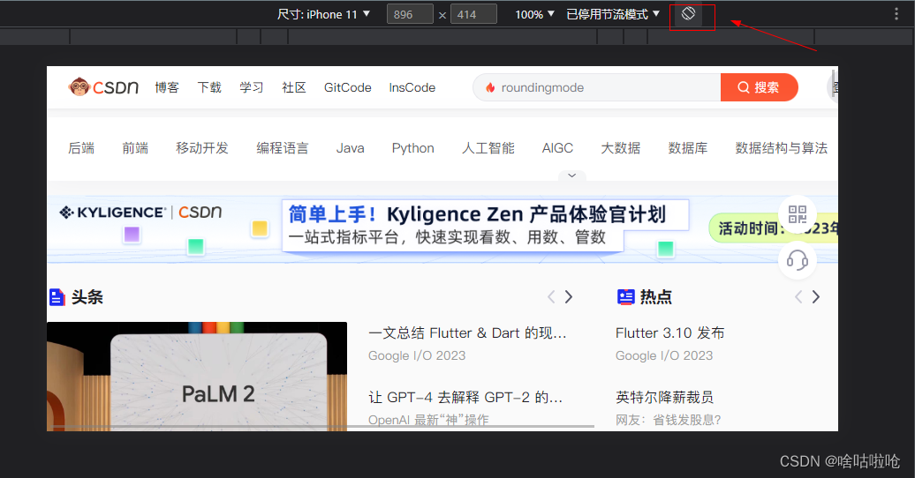
Task: Select the AIGC category tab
Action: pyautogui.click(x=557, y=148)
